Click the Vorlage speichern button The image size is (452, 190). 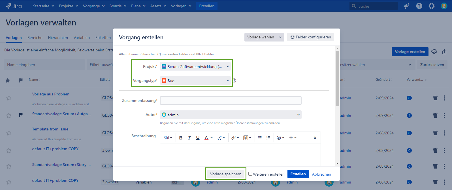(x=225, y=174)
